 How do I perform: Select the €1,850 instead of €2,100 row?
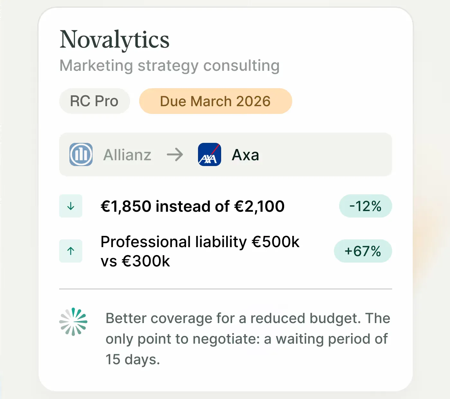(226, 206)
